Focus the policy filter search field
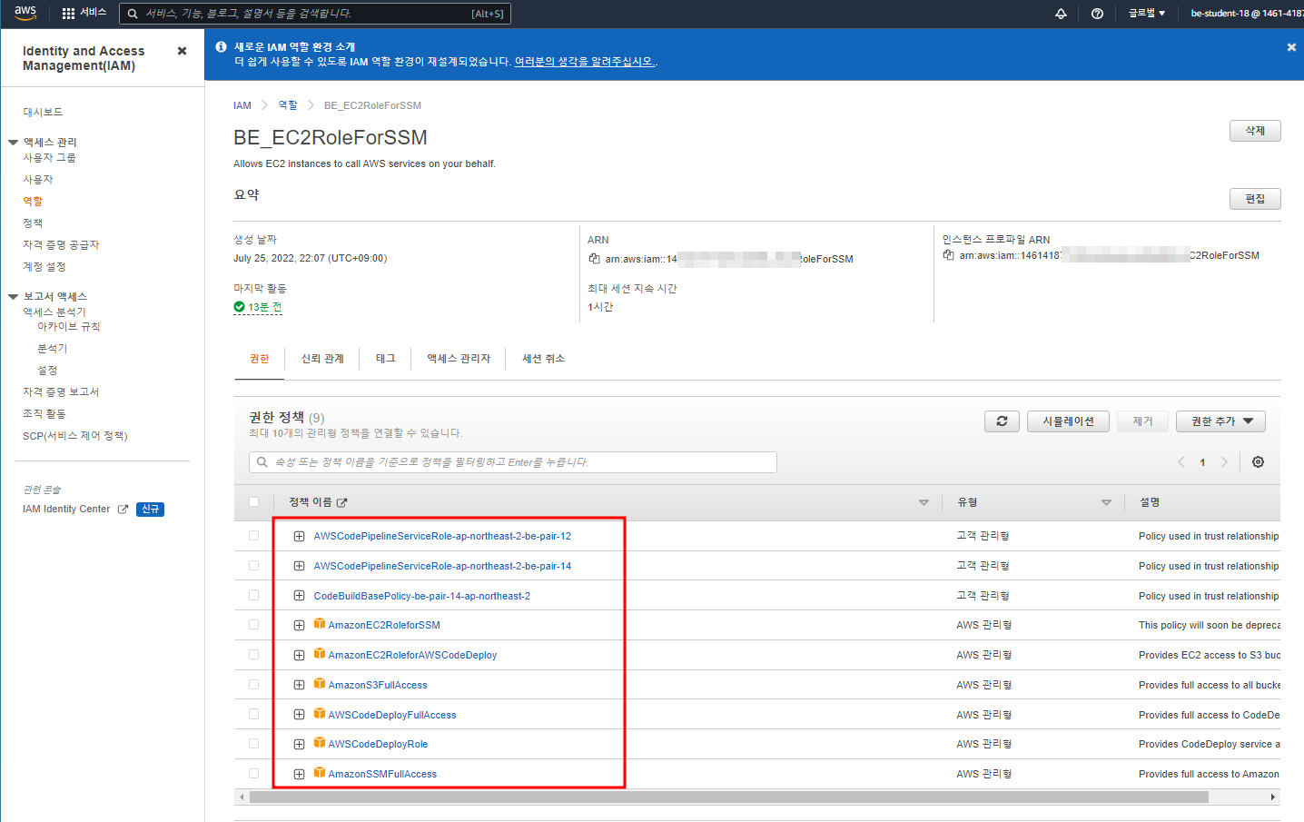Viewport: 1304px width, 822px height. coord(513,462)
